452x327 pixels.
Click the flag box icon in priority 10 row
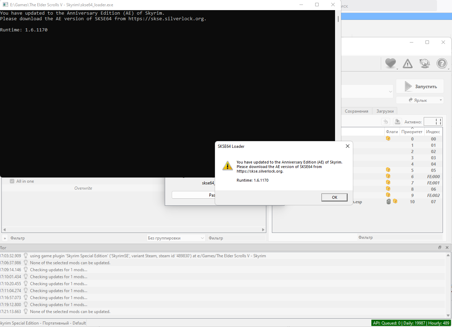tap(395, 201)
